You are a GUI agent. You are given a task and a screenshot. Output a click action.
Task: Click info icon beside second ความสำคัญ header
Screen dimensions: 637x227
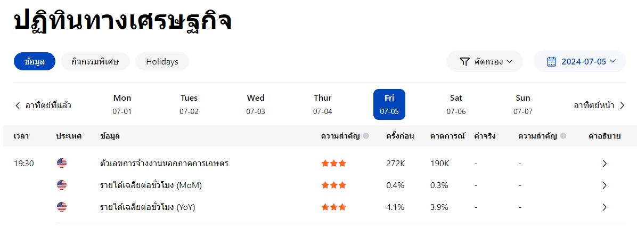tap(563, 136)
